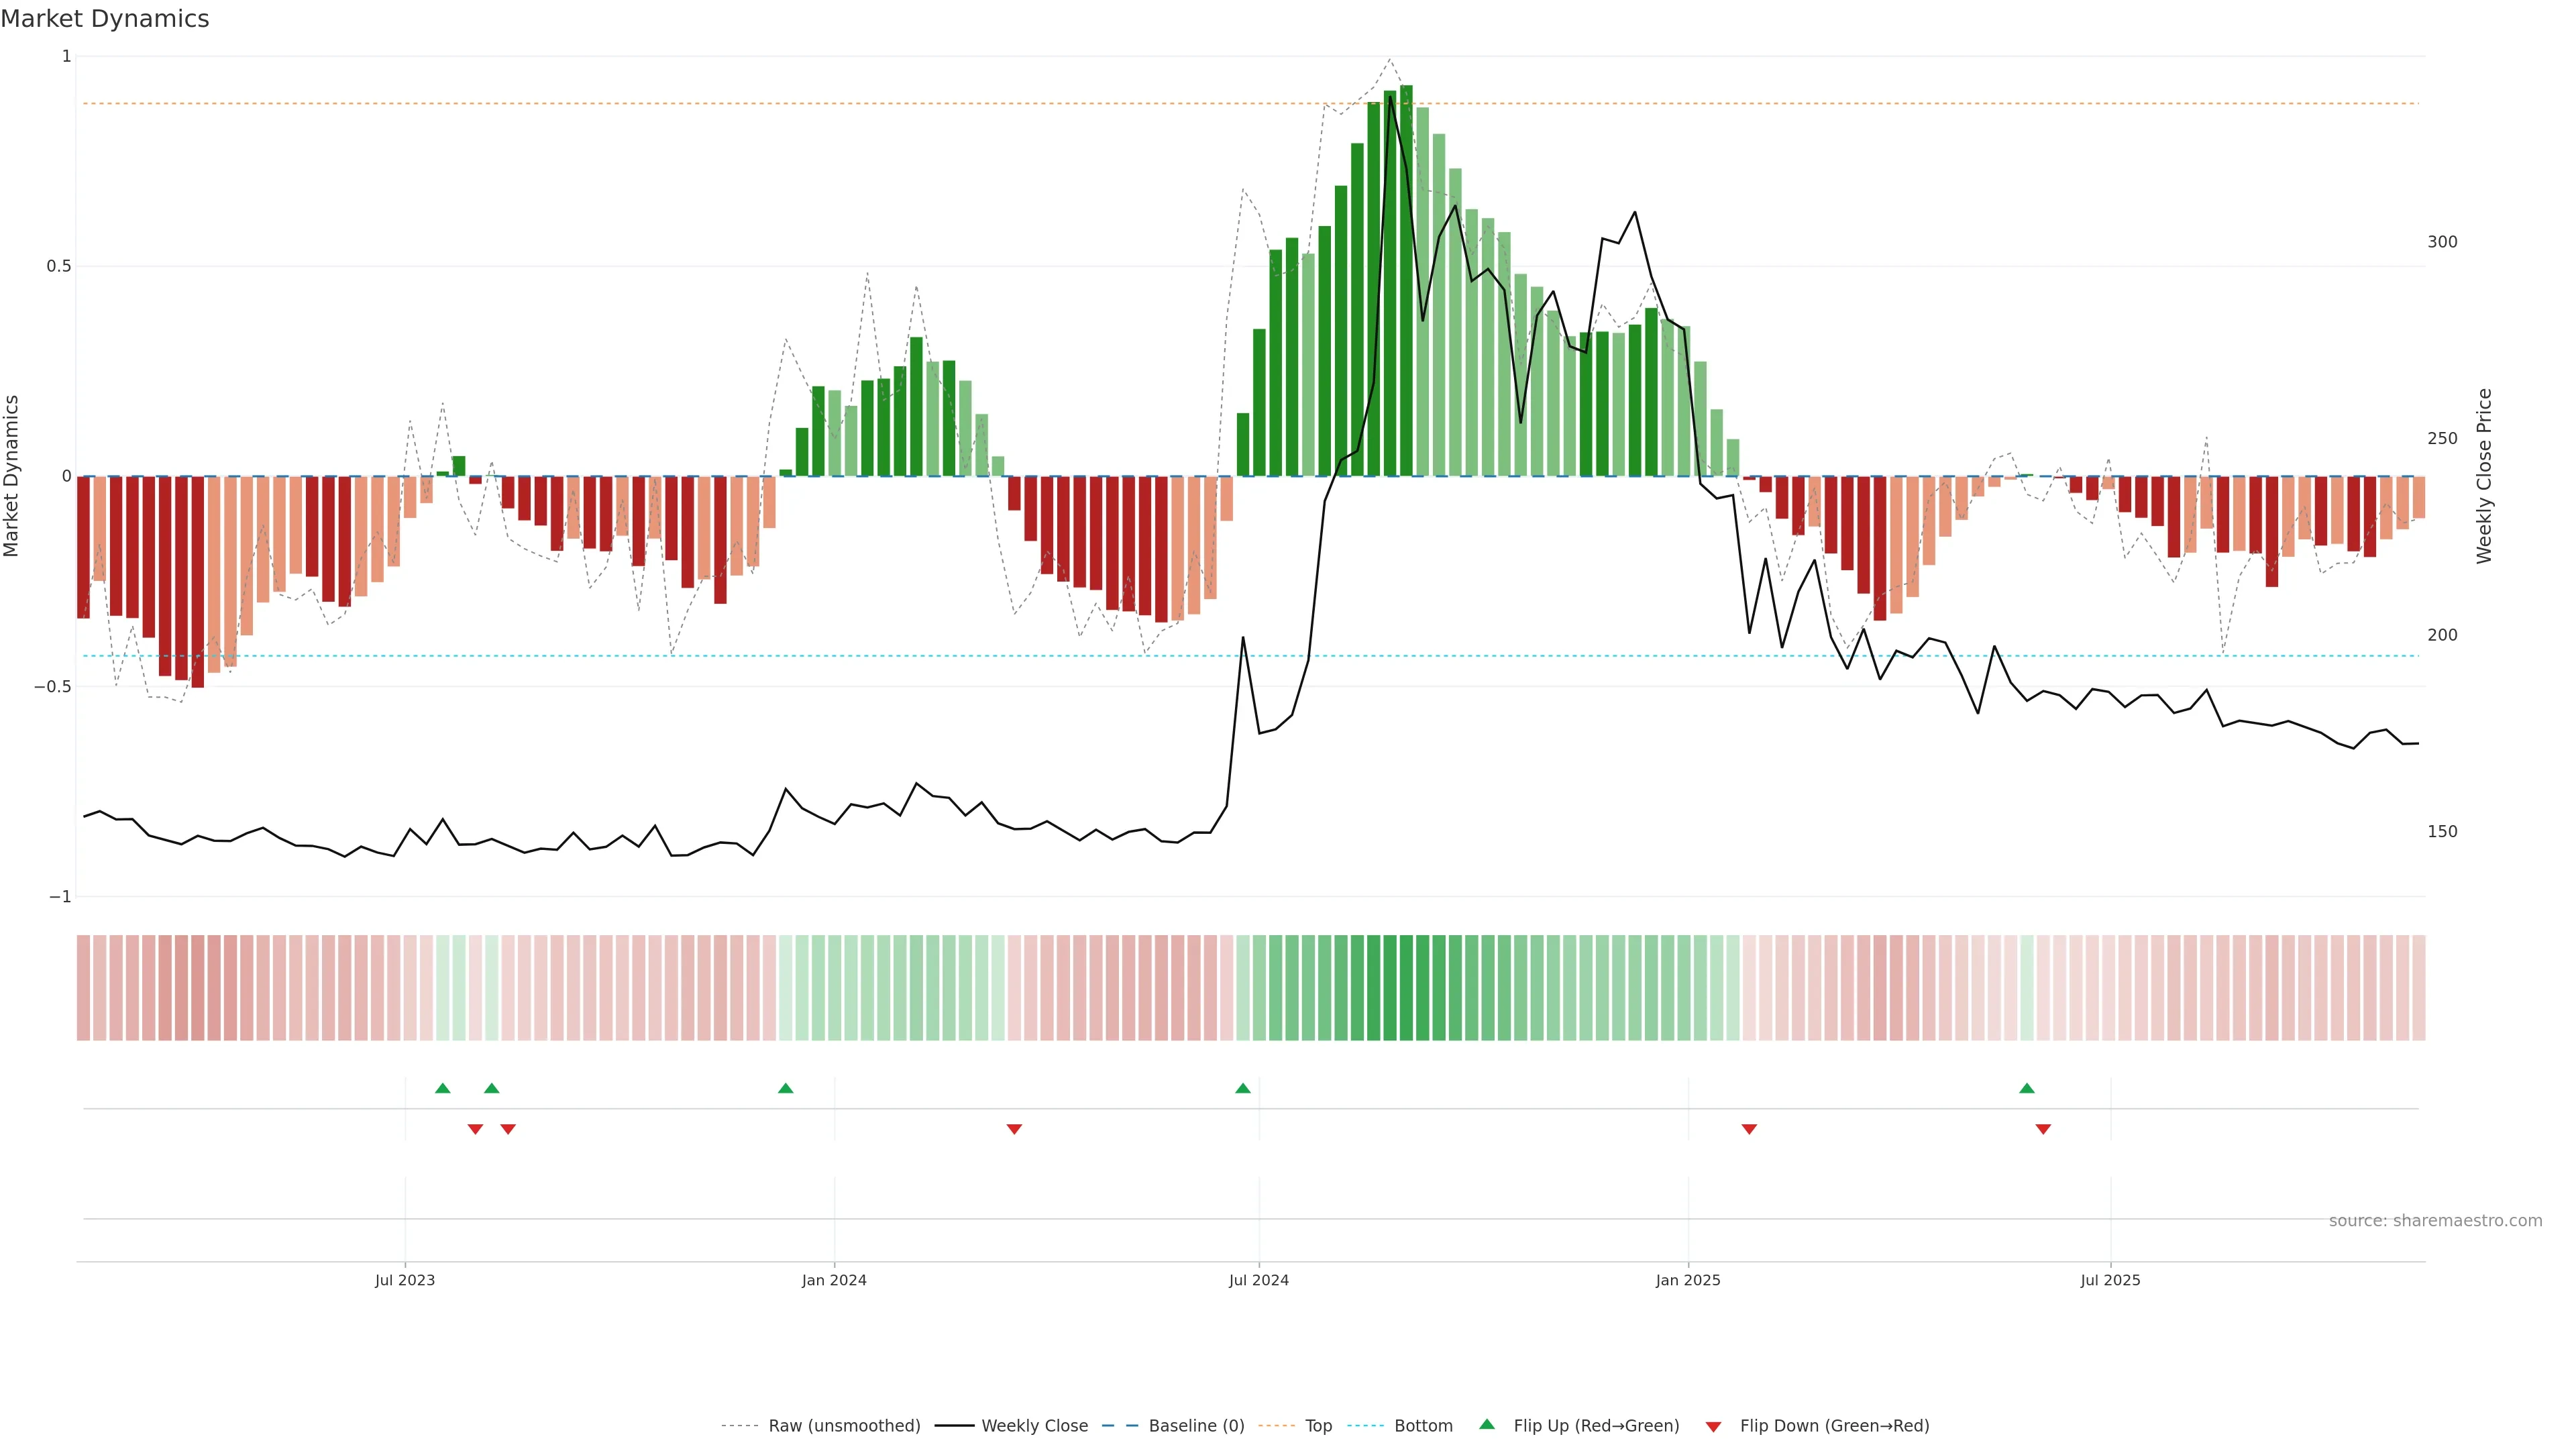2576x1449 pixels.
Task: Click the Flip Down red triangle legend icon
Action: click(1713, 1426)
